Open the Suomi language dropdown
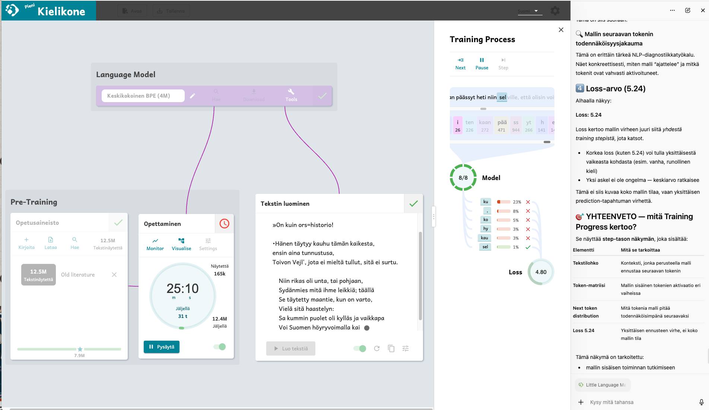Image resolution: width=709 pixels, height=410 pixels. pos(530,11)
